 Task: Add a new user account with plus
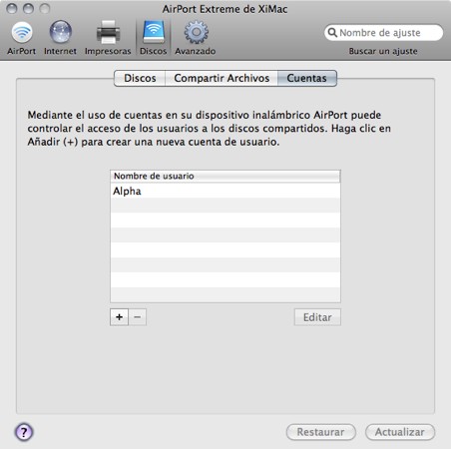[x=119, y=317]
